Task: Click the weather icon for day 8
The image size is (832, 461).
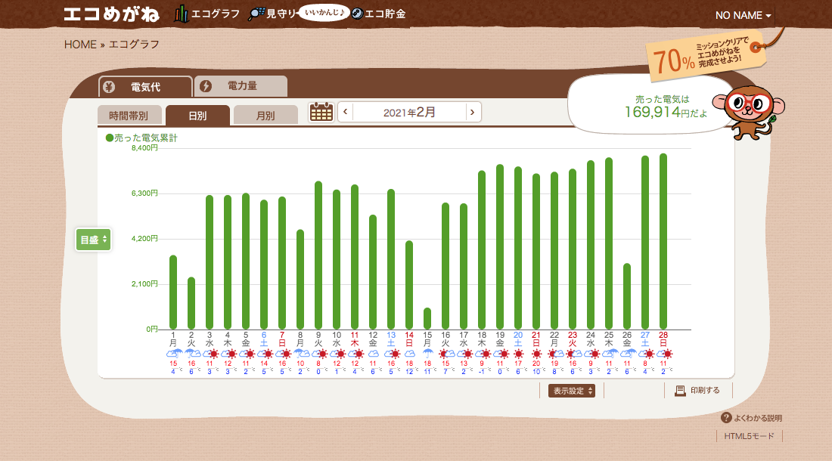Action: pos(300,354)
